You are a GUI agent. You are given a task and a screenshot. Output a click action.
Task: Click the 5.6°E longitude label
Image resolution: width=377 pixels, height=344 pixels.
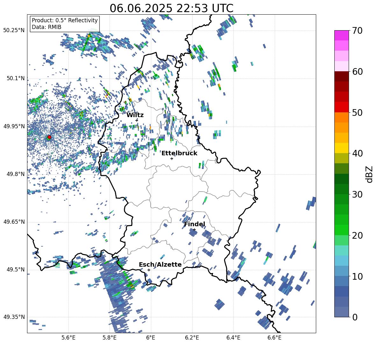click(x=68, y=338)
